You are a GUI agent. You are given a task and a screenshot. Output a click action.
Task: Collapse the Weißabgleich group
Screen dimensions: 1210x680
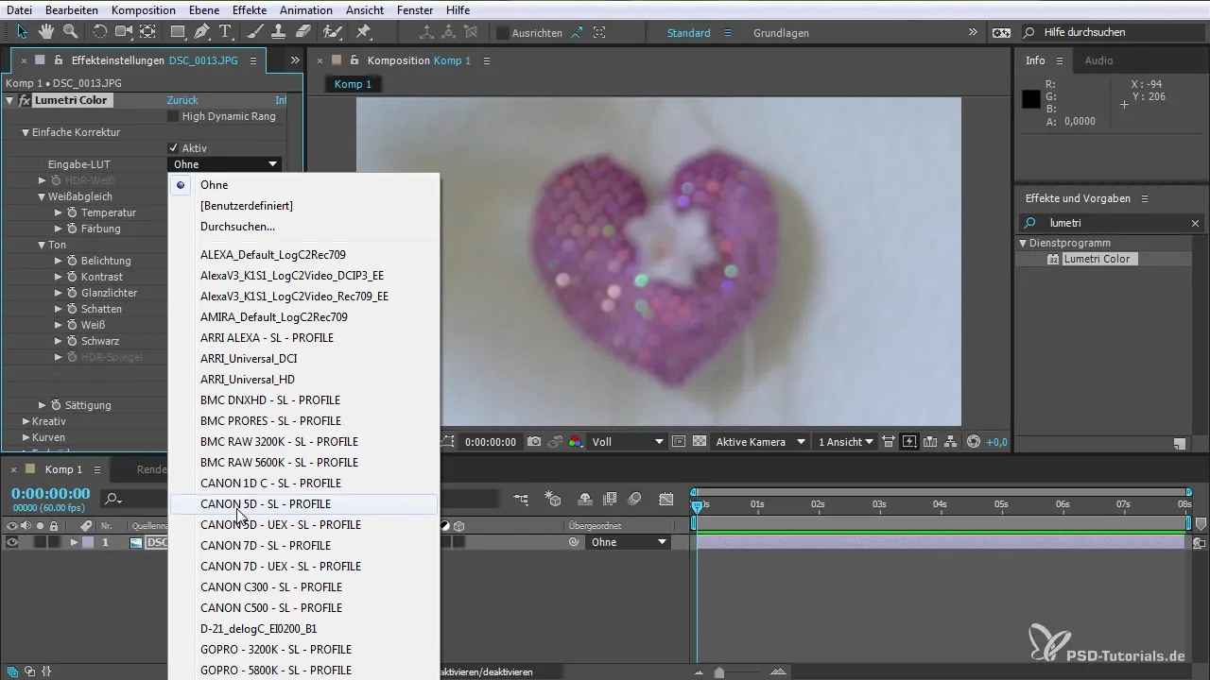pos(42,196)
